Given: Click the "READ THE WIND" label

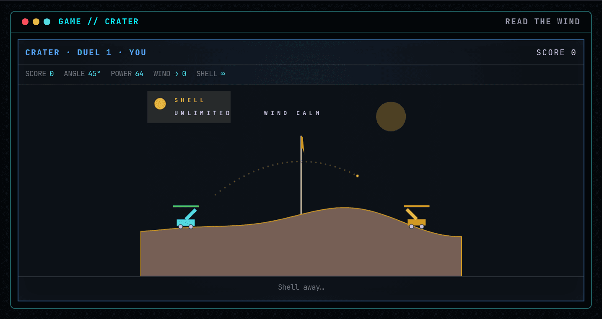Looking at the screenshot, I should 543,22.
